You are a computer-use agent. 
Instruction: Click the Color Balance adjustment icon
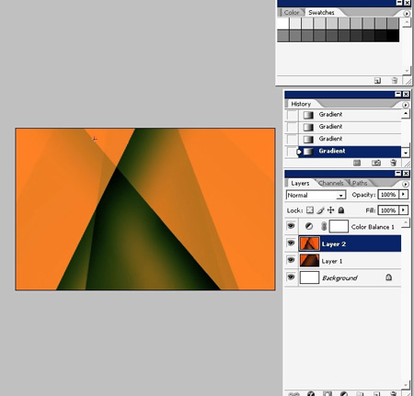309,226
